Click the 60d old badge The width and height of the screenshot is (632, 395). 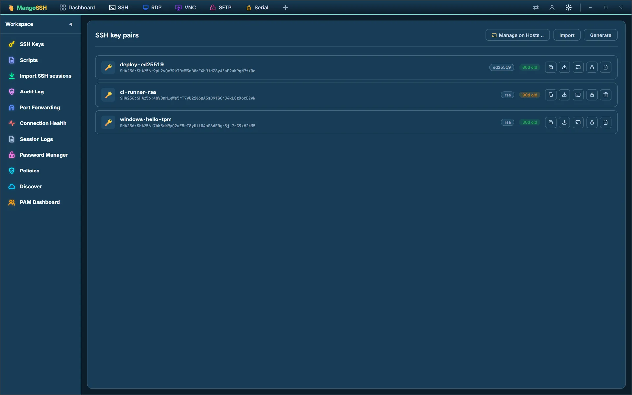[530, 67]
